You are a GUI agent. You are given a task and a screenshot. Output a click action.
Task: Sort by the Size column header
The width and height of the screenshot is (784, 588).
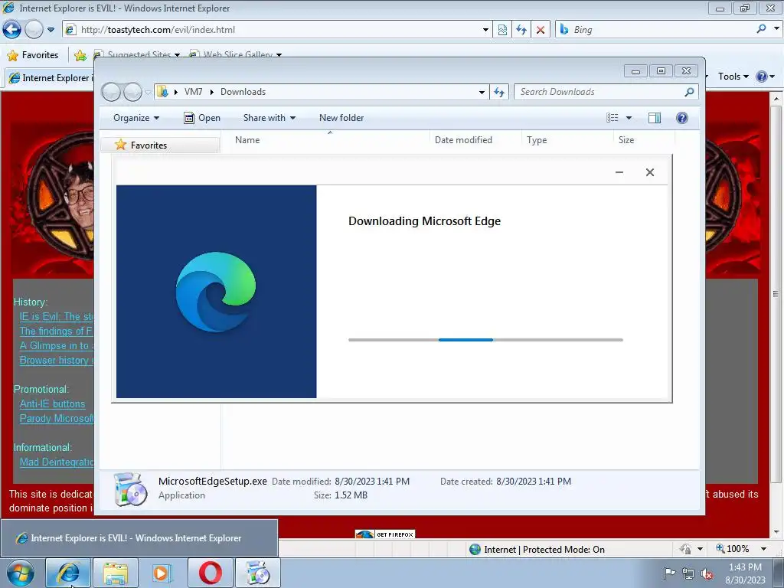[x=644, y=140]
